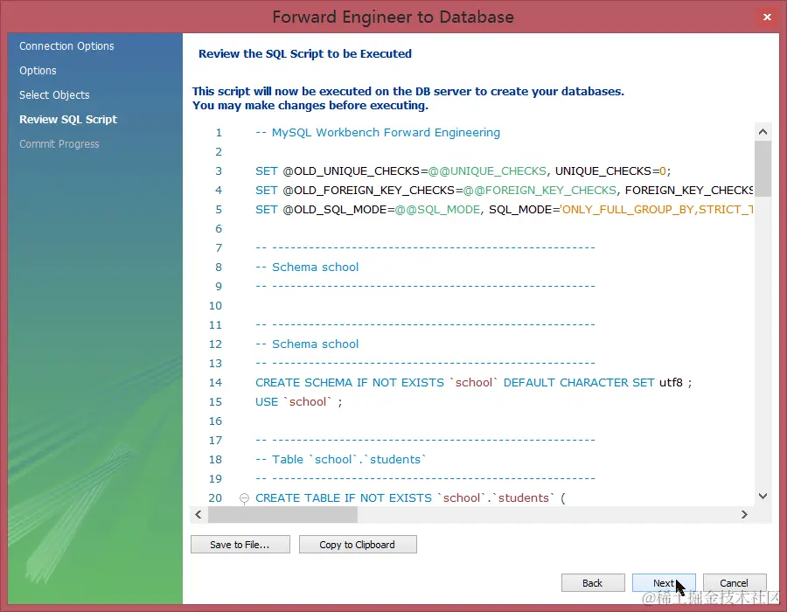The image size is (787, 612).
Task: Open the Select Objects step
Action: tap(54, 94)
